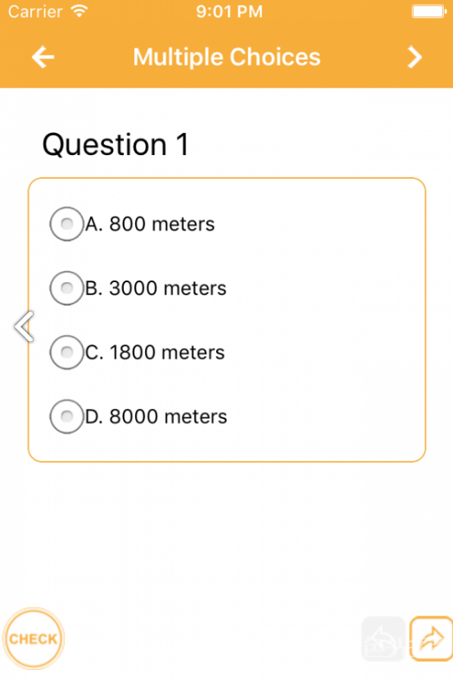Select radio button D for 8000 meters
453x679 pixels.
66,416
